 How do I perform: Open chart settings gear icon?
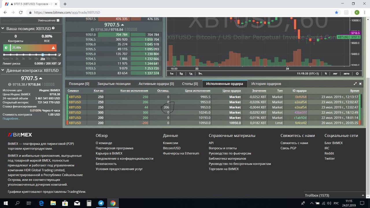click(357, 73)
